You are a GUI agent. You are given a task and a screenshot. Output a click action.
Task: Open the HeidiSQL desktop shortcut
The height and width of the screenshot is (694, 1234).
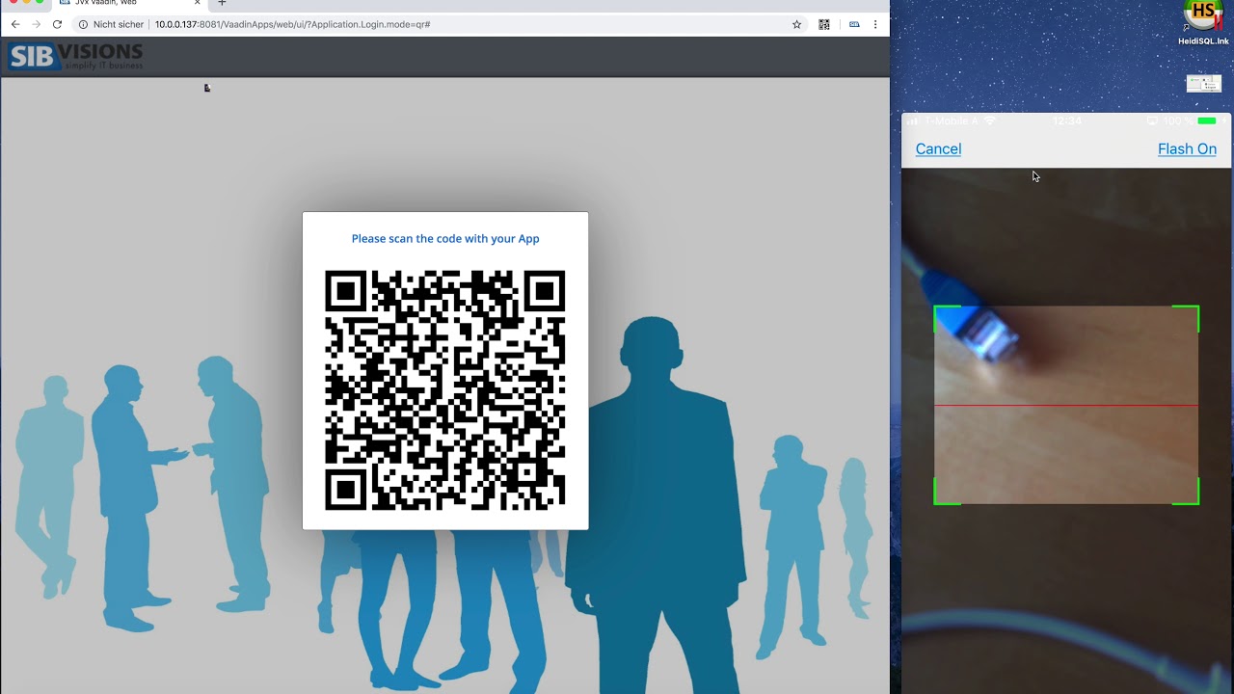(1203, 23)
